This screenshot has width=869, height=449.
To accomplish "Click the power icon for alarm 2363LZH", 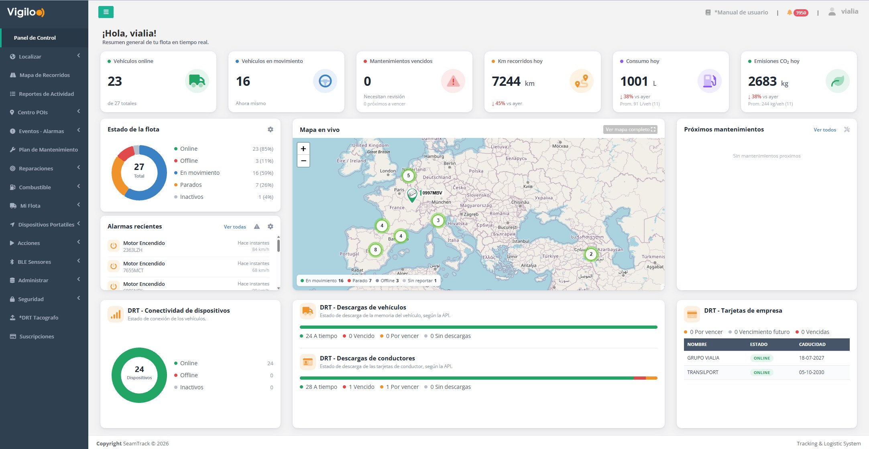I will pyautogui.click(x=114, y=246).
